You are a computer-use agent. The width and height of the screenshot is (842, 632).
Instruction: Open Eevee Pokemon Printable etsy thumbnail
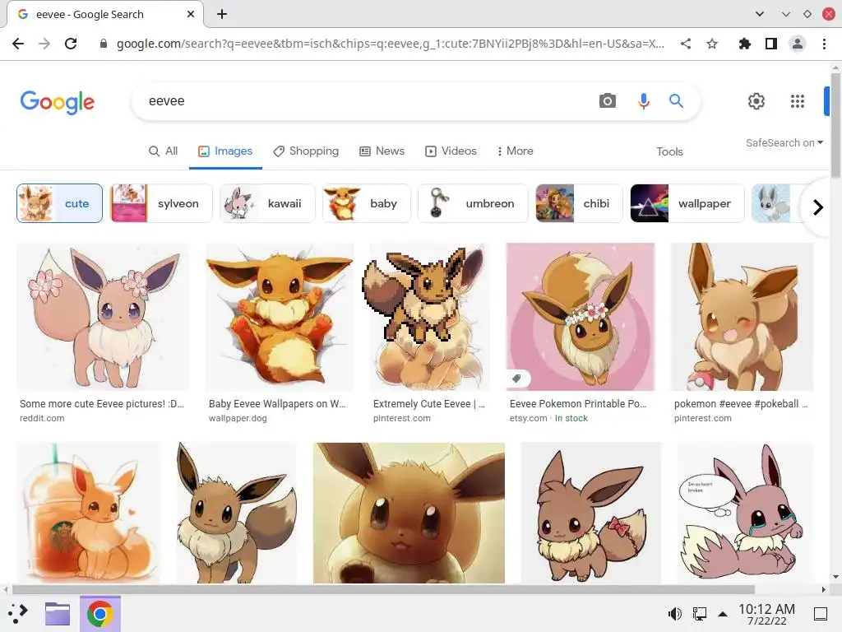point(580,317)
